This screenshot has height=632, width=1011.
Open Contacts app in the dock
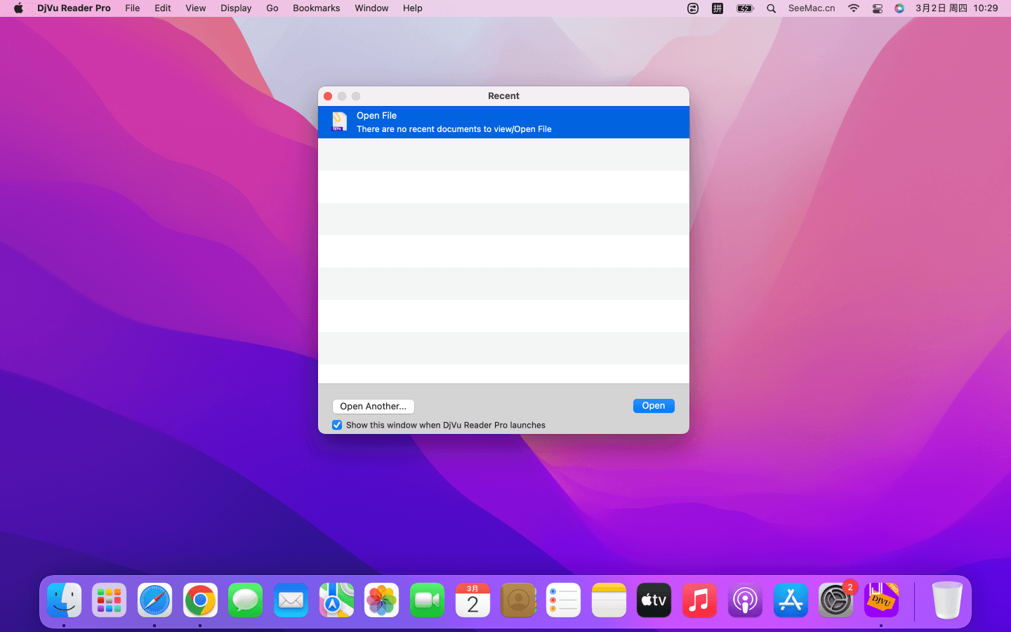518,600
